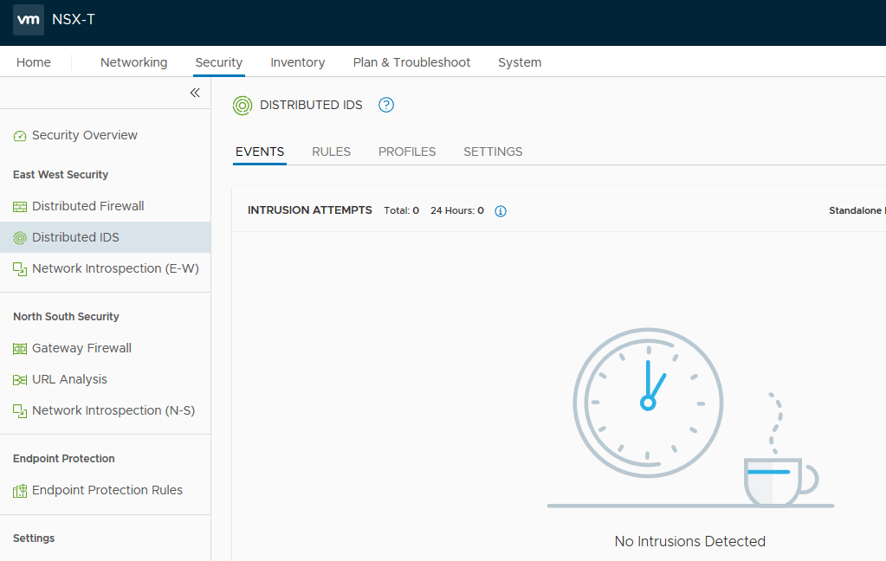The width and height of the screenshot is (886, 561).
Task: Click the Security Overview gauge icon
Action: (20, 136)
